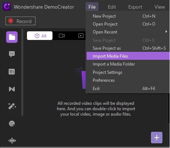Open the Edit menu
Viewport: 170px width, 148px height.
pos(112,7)
